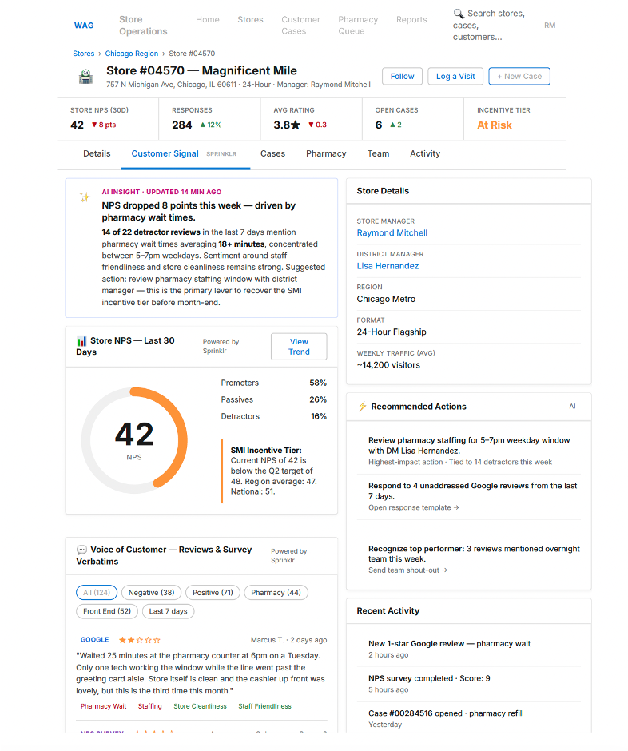Viewport: 628px width, 751px height.
Task: Click the View Trend button
Action: point(299,347)
